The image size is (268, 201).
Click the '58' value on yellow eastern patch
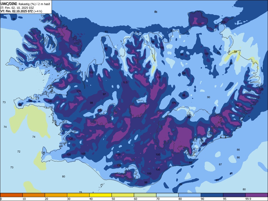tap(235, 52)
